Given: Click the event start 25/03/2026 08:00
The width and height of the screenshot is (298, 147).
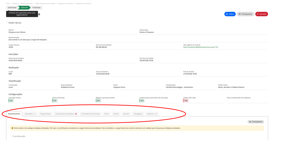Looking at the screenshot, I should 103,74.
